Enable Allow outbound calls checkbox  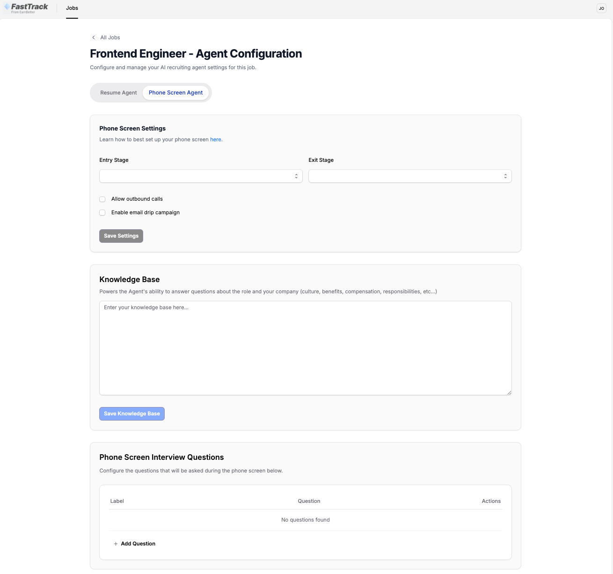[102, 199]
